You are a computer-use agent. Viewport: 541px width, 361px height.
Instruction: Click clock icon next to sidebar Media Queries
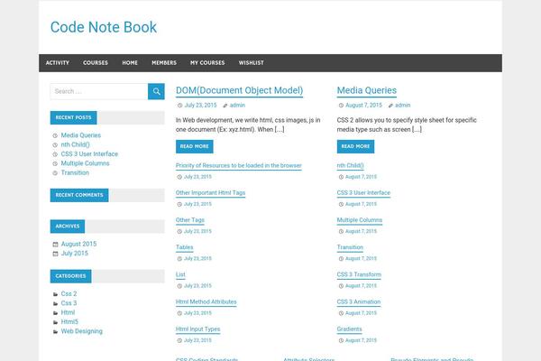[x=55, y=135]
